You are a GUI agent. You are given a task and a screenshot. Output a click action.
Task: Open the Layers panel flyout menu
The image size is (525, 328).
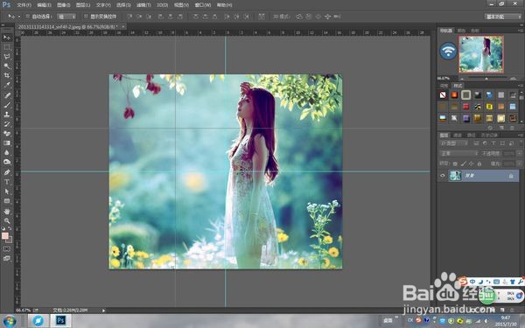(521, 136)
